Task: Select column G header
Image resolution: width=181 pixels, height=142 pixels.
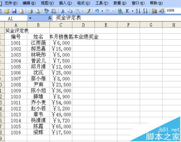Action: [x=151, y=25]
